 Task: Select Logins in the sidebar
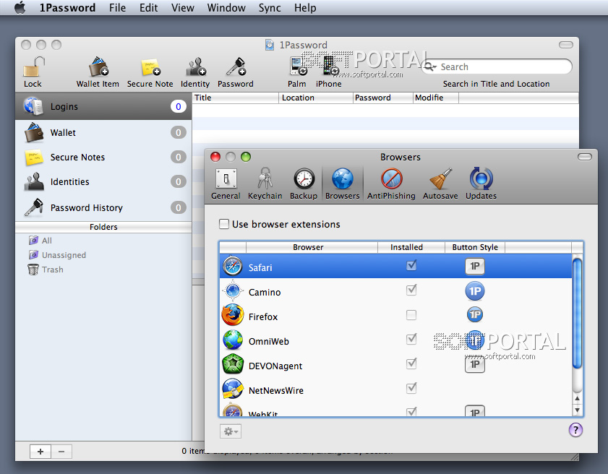click(x=103, y=106)
